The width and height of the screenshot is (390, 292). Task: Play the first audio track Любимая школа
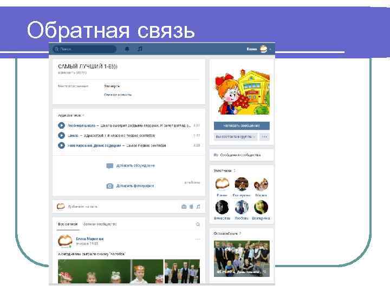click(61, 125)
